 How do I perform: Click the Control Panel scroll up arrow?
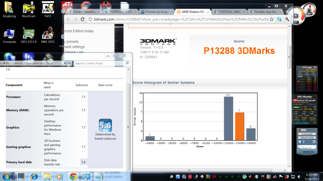click(128, 70)
